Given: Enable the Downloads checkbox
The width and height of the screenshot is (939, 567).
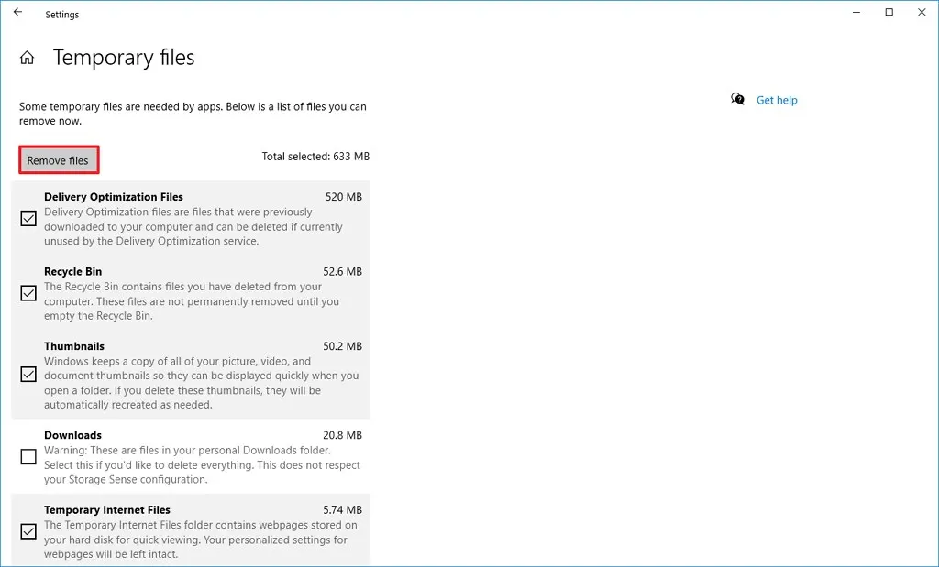Looking at the screenshot, I should tap(28, 456).
